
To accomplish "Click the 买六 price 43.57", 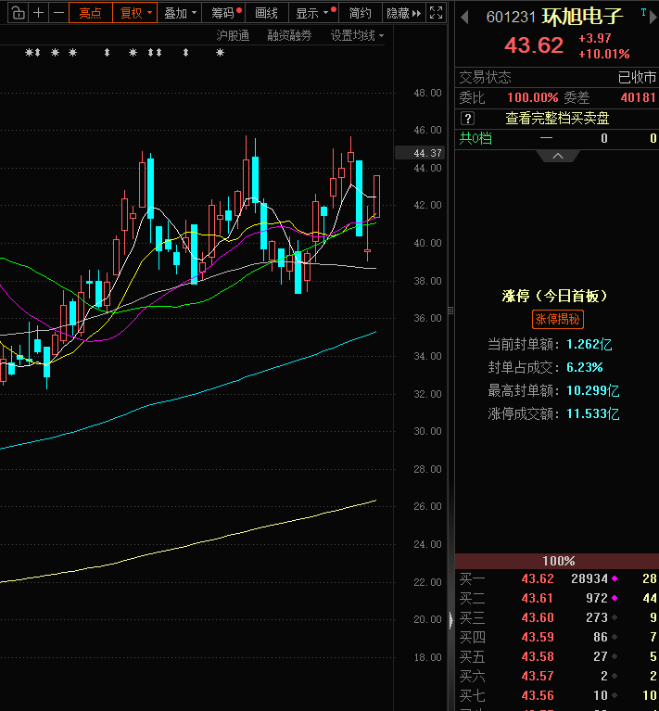I will click(538, 676).
